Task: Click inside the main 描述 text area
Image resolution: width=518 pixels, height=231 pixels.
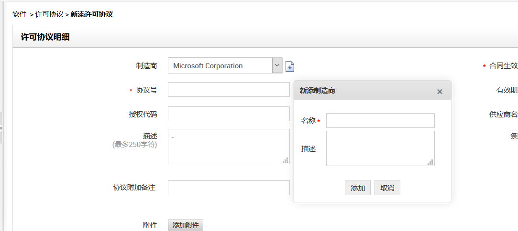Action: click(229, 146)
